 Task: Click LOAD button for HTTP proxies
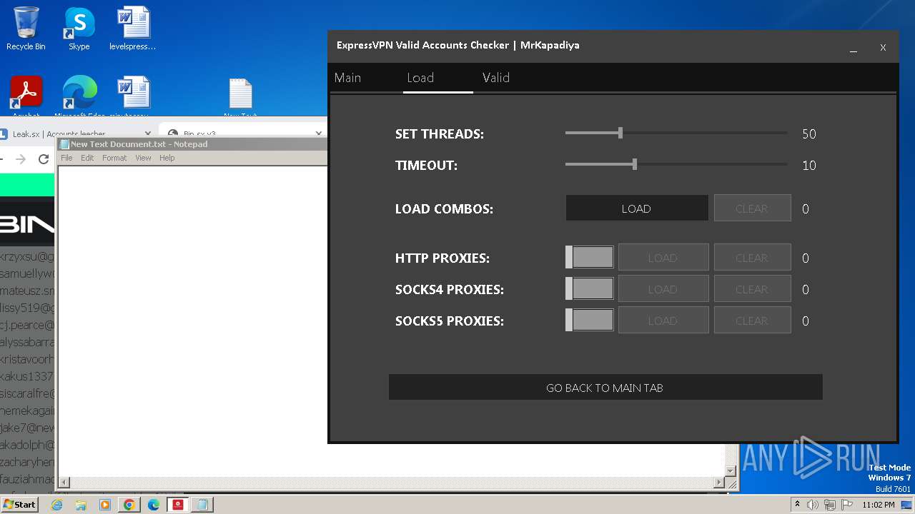coord(663,258)
